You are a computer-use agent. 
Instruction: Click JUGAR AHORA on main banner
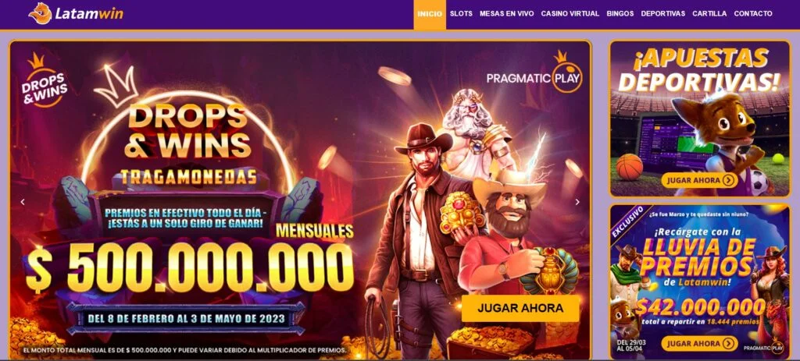tap(520, 308)
